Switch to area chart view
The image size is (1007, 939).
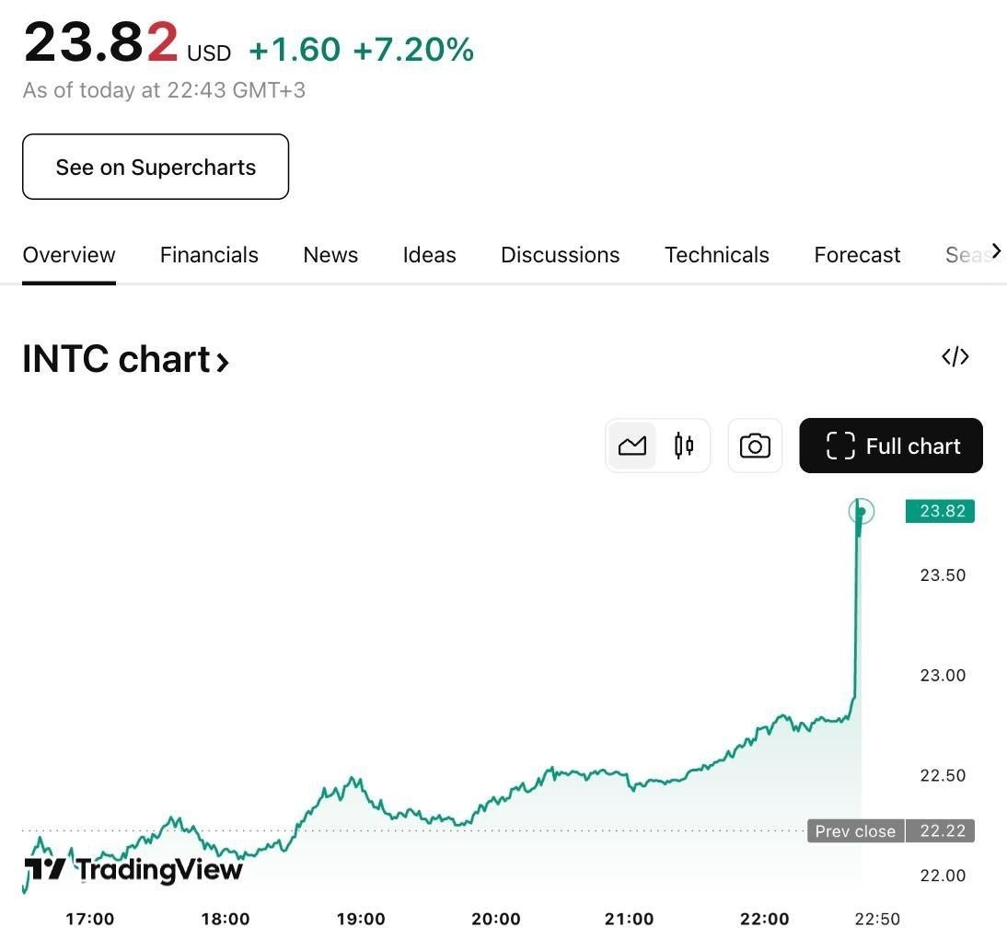(632, 446)
